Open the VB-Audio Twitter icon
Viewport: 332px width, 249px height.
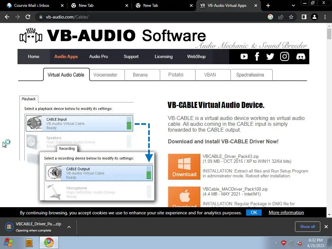270,56
